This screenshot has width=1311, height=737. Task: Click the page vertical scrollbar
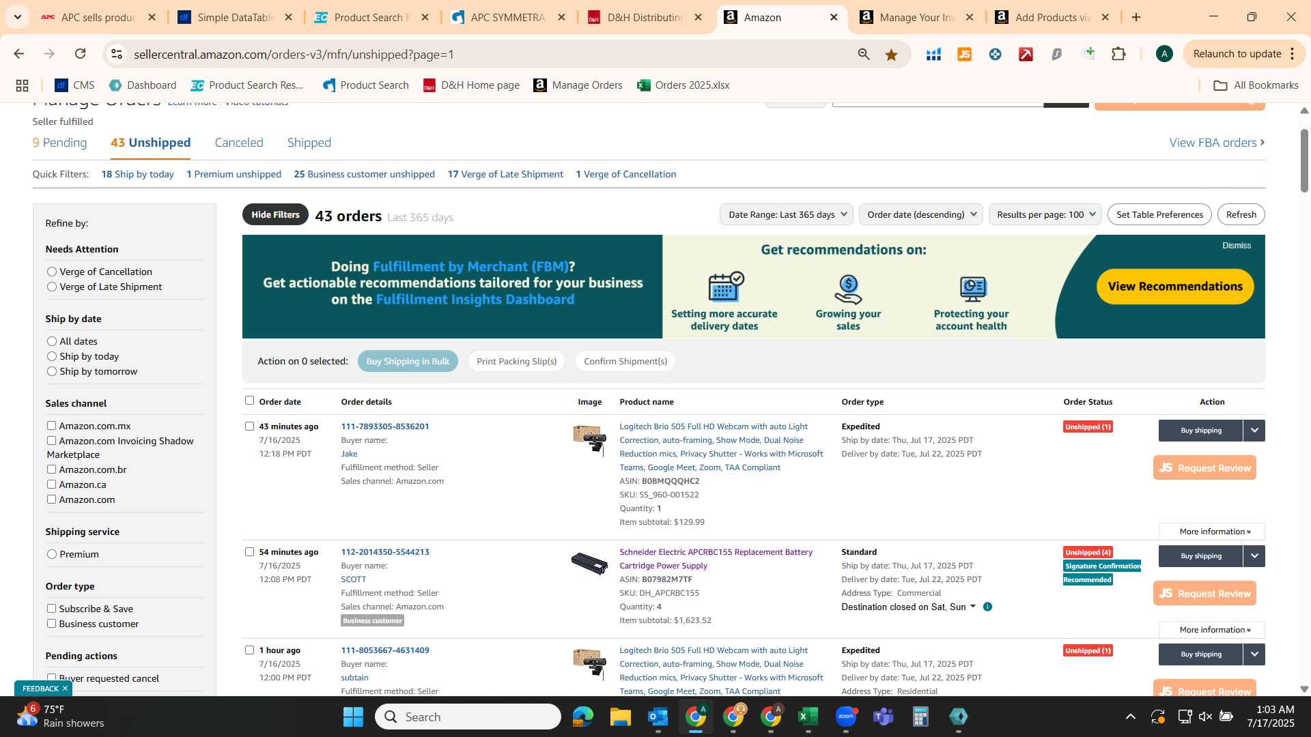1304,161
